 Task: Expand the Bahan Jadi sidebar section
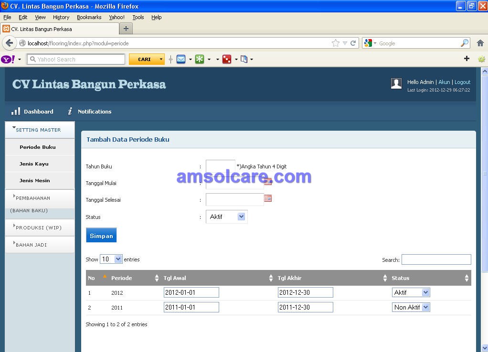[x=40, y=245]
